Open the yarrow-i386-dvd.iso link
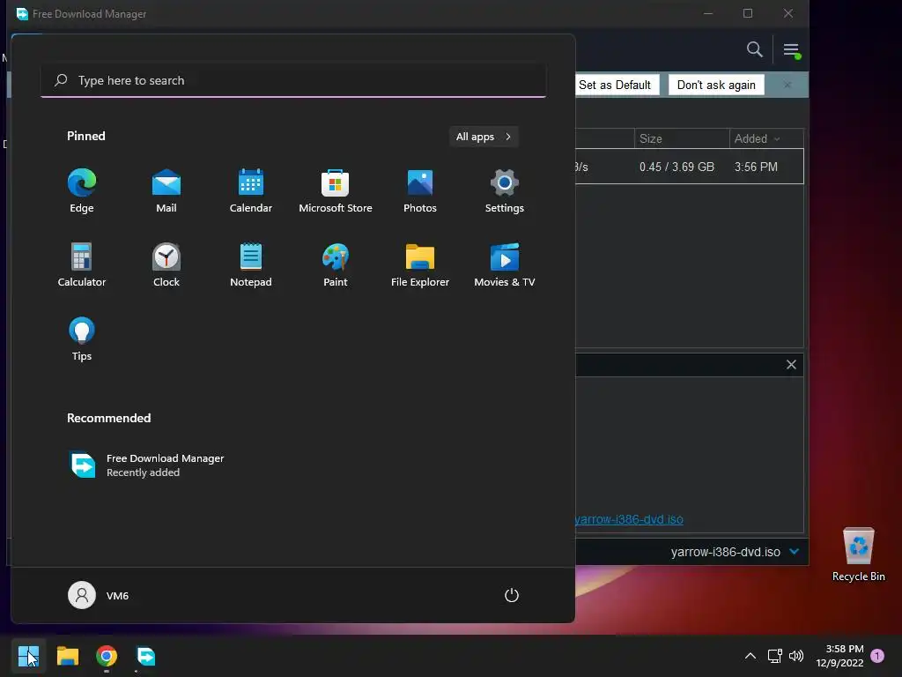Image resolution: width=902 pixels, height=677 pixels. pyautogui.click(x=629, y=519)
